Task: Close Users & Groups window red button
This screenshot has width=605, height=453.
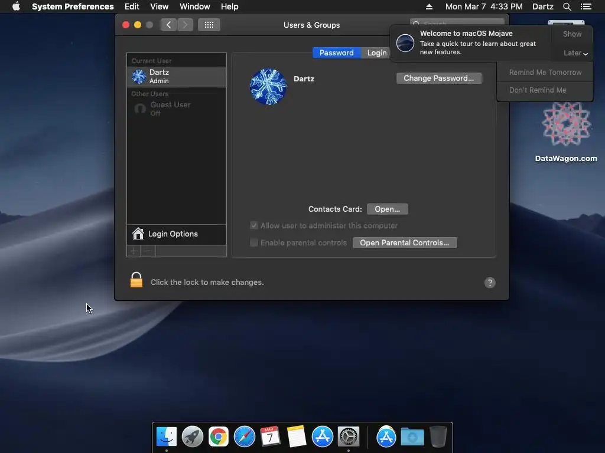Action: coord(126,25)
